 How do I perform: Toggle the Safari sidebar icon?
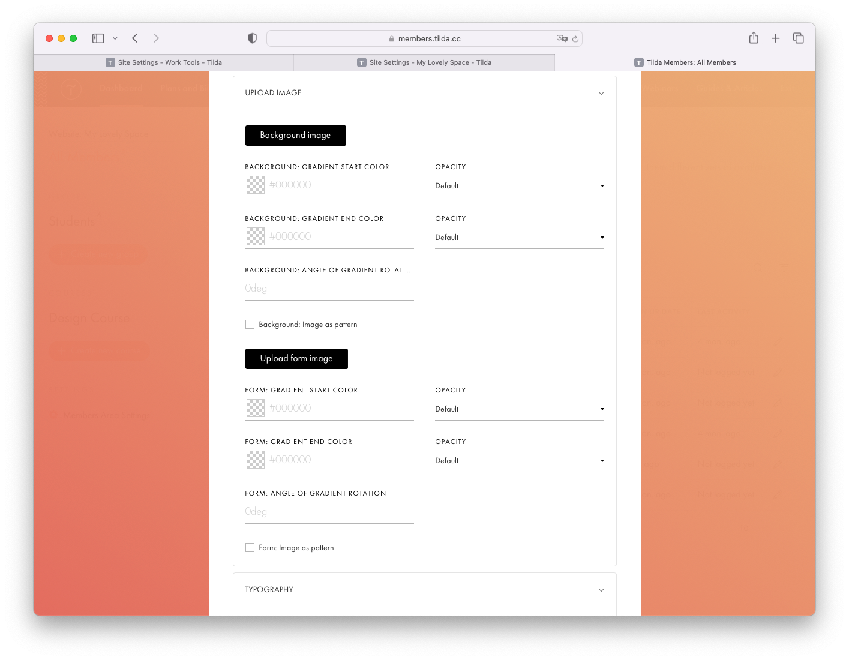pos(97,38)
